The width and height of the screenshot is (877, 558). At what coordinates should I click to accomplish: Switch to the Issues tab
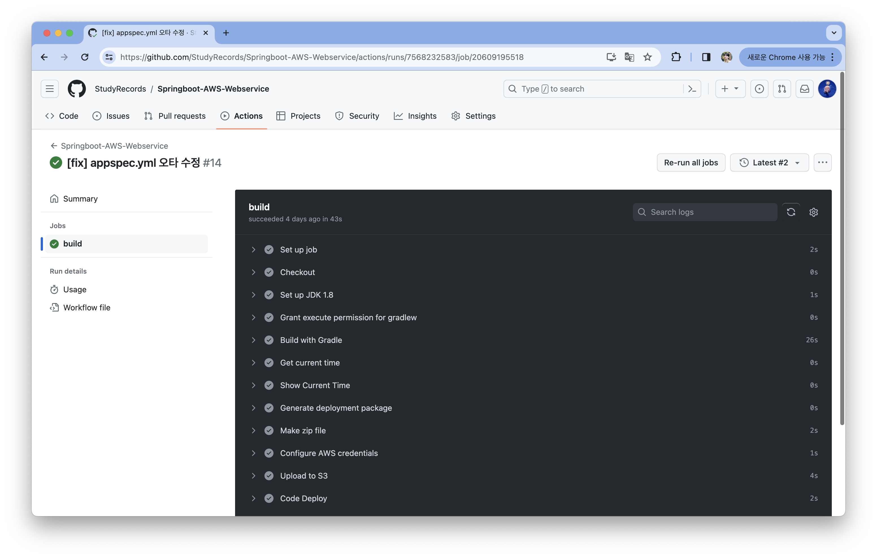(x=111, y=116)
